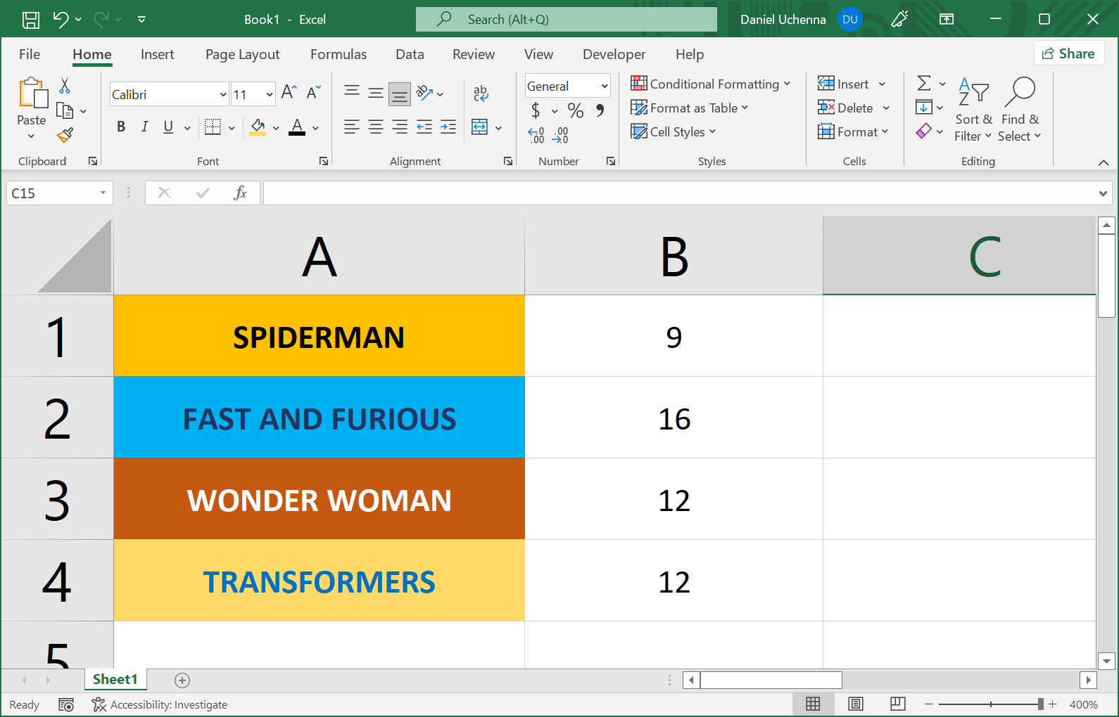
Task: Switch to the Formulas tab
Action: [x=339, y=55]
